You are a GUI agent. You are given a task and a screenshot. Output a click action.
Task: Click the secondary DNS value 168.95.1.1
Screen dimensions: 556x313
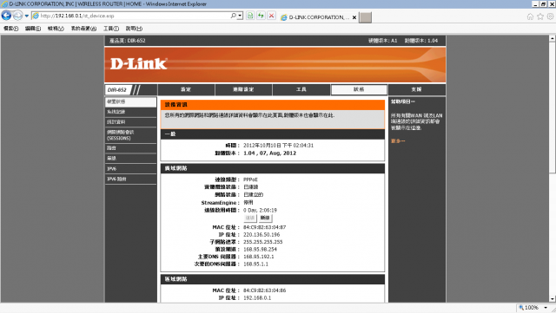(x=255, y=264)
